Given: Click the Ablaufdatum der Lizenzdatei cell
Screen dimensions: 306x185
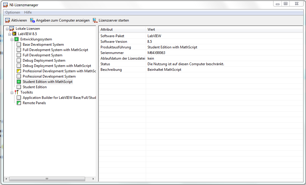Looking at the screenshot, I should tap(123, 58).
